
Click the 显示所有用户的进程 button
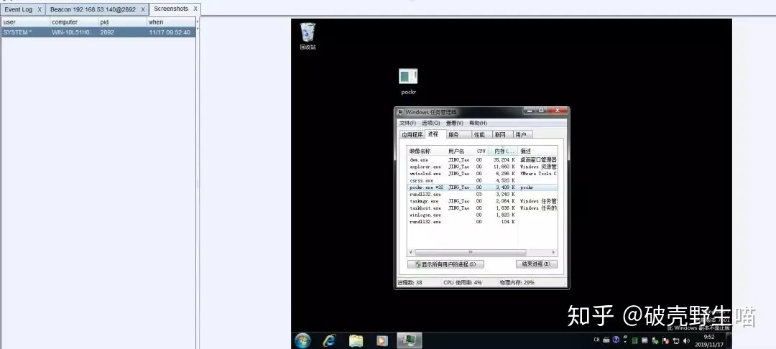pyautogui.click(x=445, y=264)
